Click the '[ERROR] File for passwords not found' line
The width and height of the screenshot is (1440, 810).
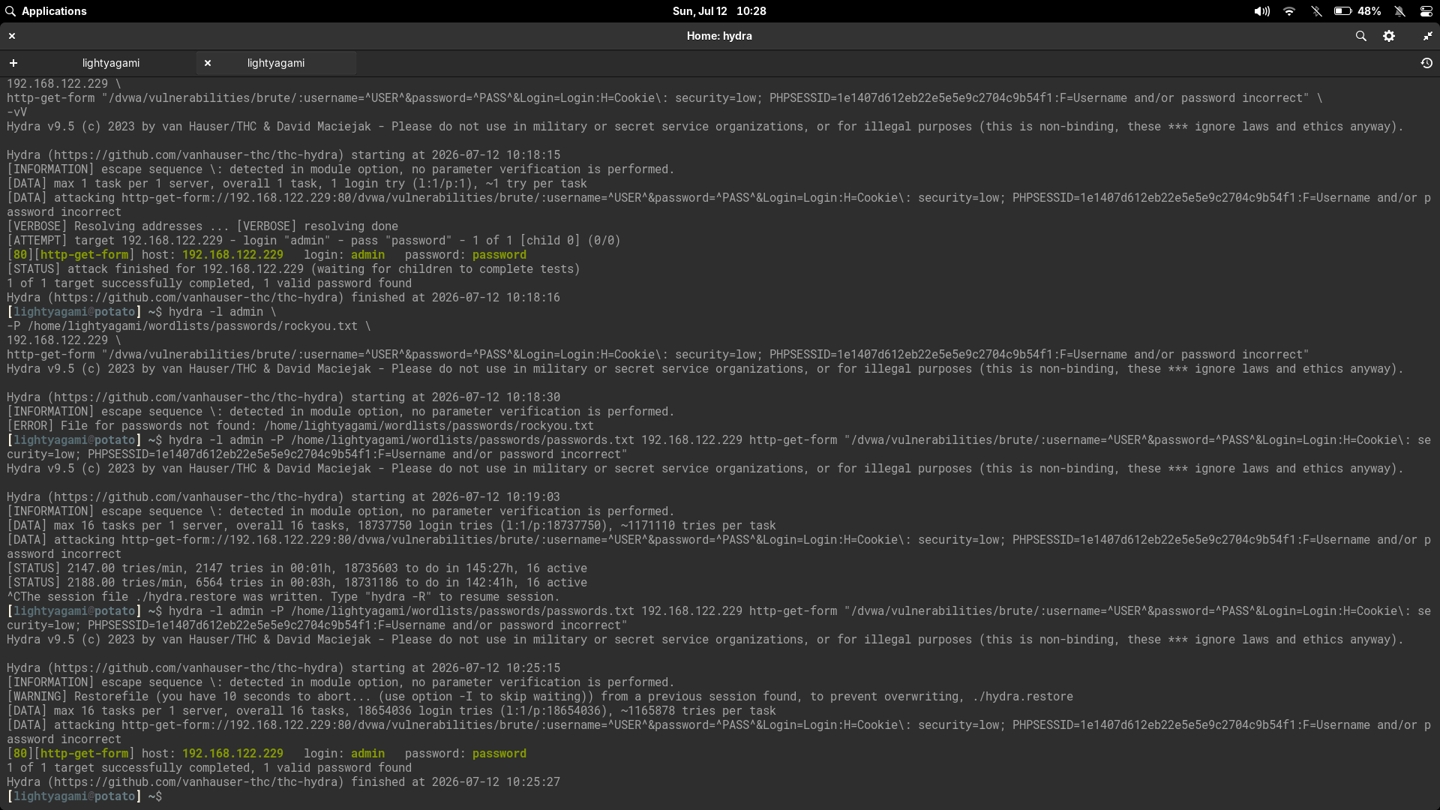(300, 426)
